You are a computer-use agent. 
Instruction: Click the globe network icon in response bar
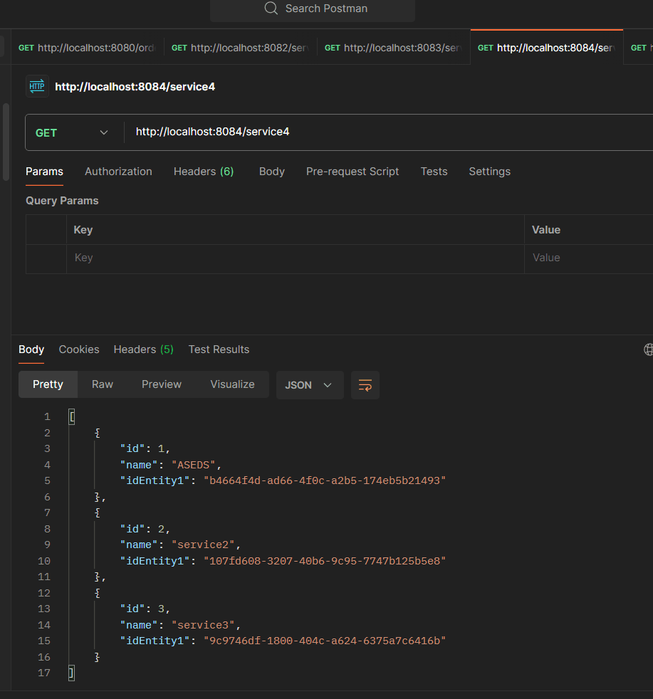pos(648,349)
